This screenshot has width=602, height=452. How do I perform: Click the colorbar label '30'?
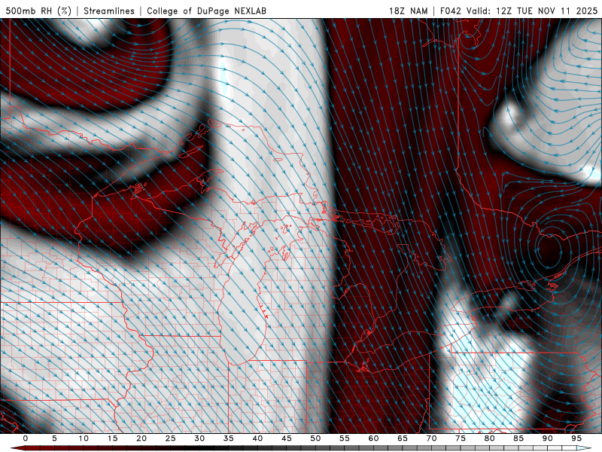click(x=199, y=438)
